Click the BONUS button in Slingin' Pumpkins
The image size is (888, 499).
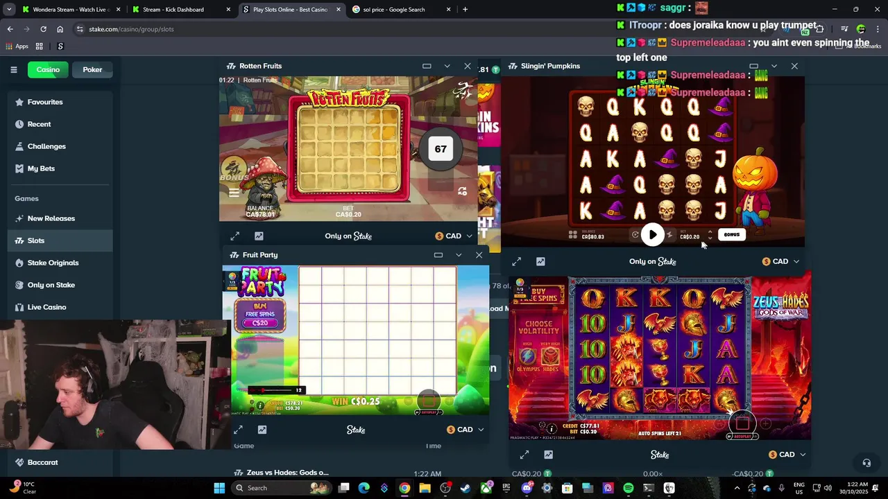click(x=732, y=235)
